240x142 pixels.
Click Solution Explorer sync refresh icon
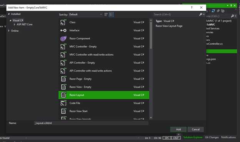[213, 11]
